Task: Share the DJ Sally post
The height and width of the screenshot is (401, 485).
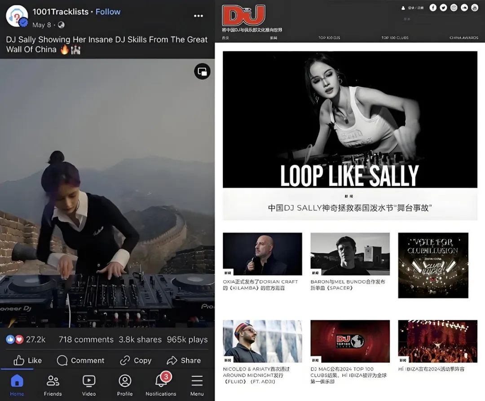Action: click(x=183, y=360)
